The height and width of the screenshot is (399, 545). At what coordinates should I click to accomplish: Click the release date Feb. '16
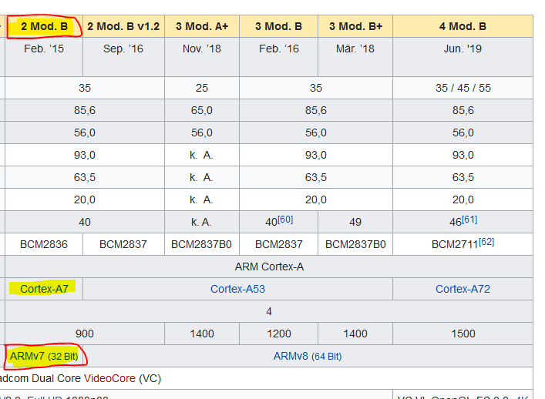pos(279,49)
